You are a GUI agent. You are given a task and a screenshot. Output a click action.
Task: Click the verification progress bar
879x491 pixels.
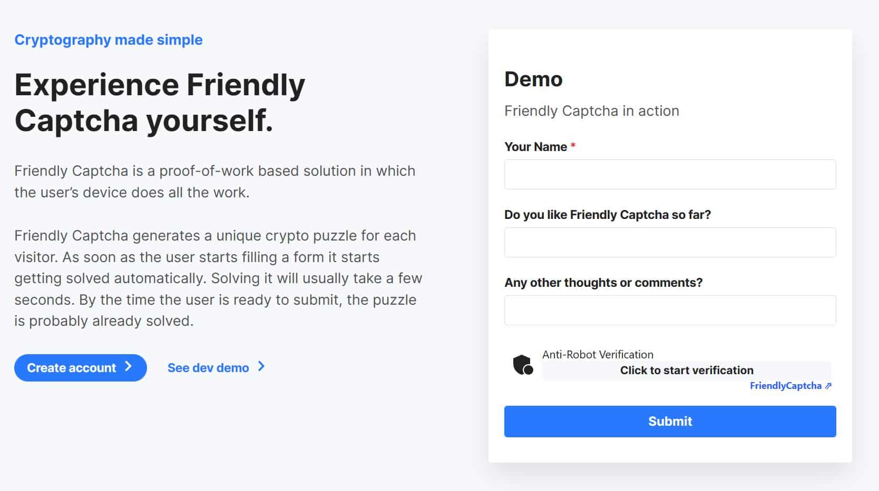(x=687, y=370)
